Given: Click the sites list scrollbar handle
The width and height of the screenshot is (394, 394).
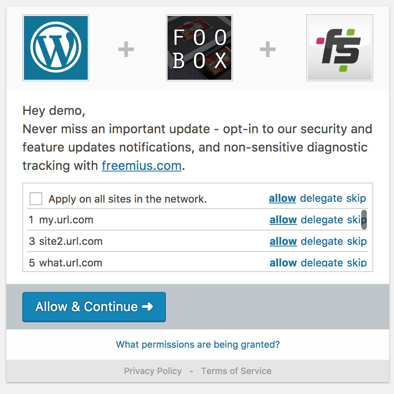Looking at the screenshot, I should [x=364, y=220].
